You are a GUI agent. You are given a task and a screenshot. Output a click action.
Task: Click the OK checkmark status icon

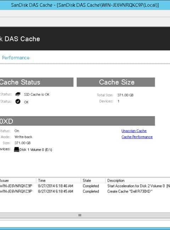point(18,101)
